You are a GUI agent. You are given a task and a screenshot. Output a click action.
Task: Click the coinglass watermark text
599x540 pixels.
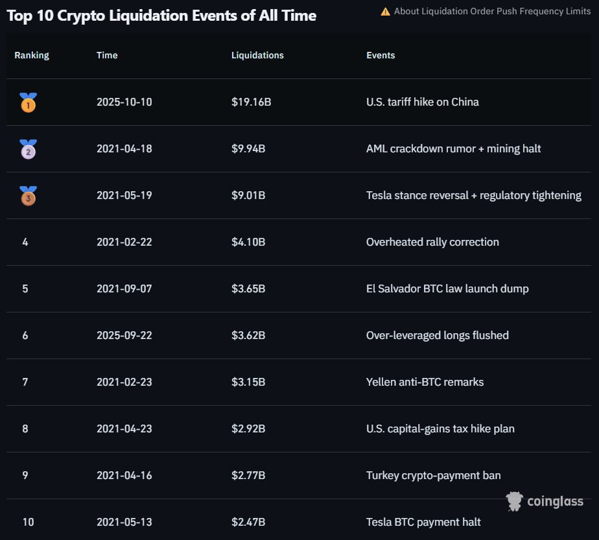[555, 501]
